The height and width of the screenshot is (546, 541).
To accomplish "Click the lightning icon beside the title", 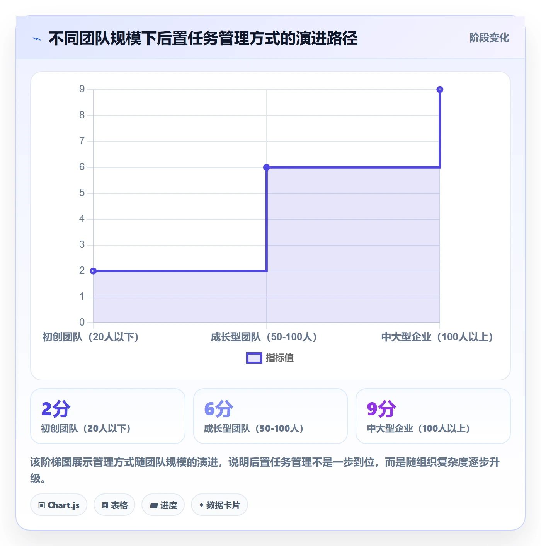I will 37,39.
